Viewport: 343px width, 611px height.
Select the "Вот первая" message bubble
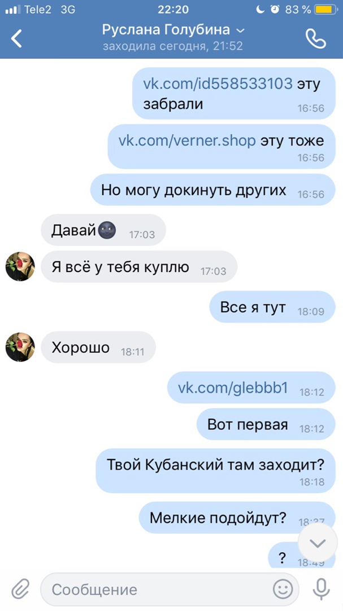point(266,424)
